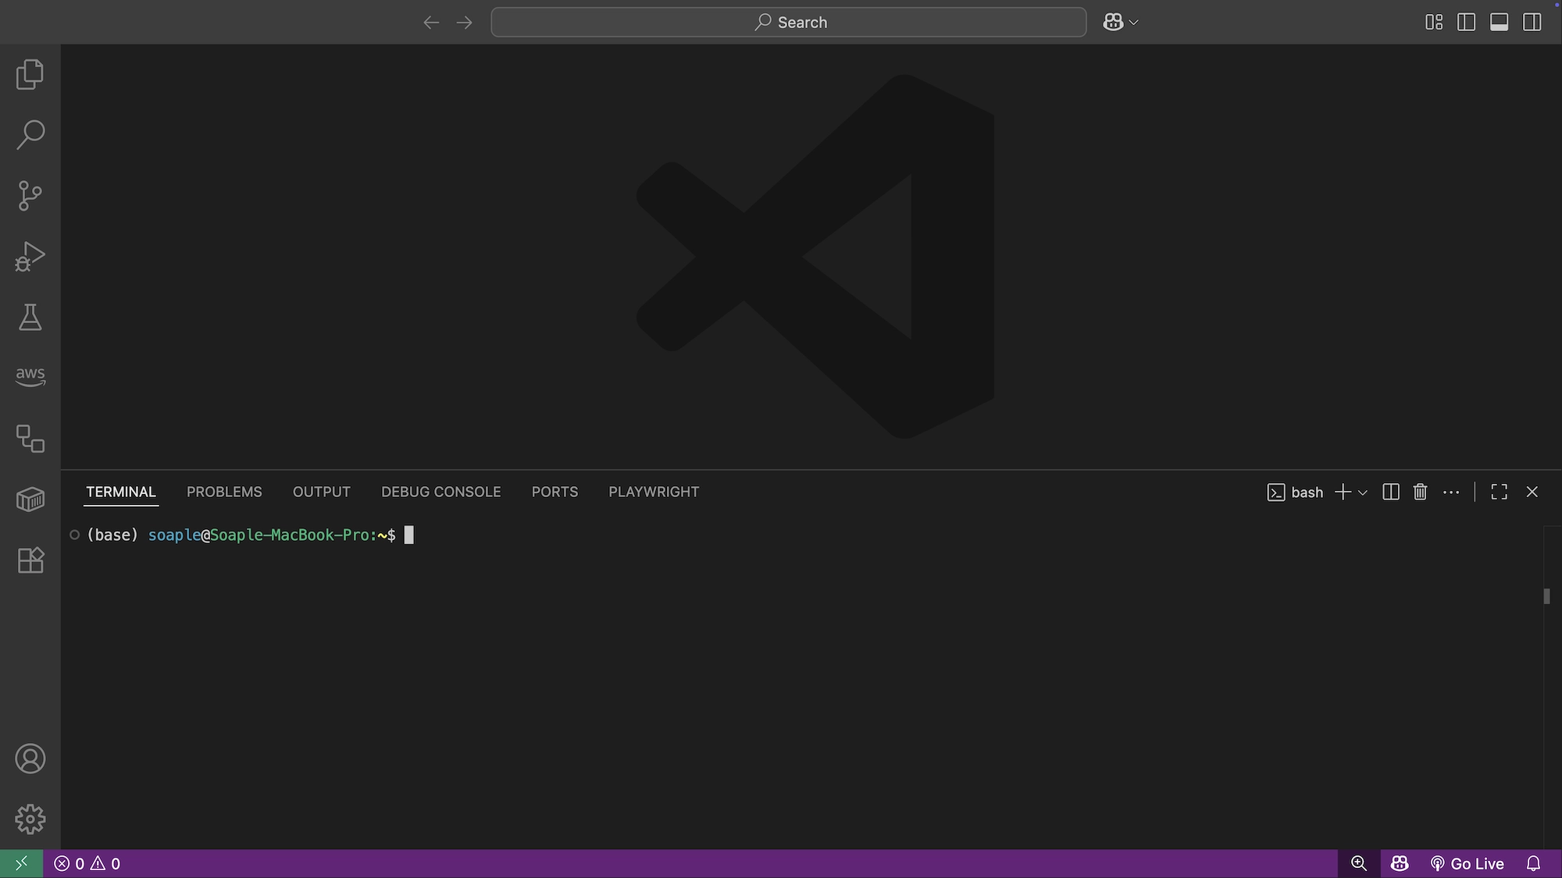Open the Source Control view

tap(30, 195)
